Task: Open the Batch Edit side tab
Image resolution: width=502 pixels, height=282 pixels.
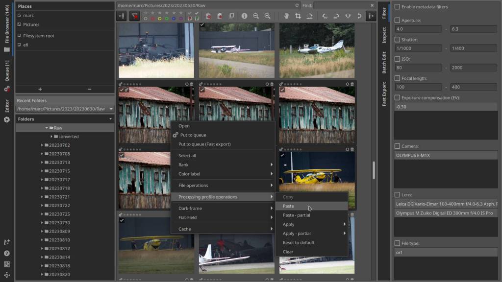Action: pyautogui.click(x=384, y=63)
